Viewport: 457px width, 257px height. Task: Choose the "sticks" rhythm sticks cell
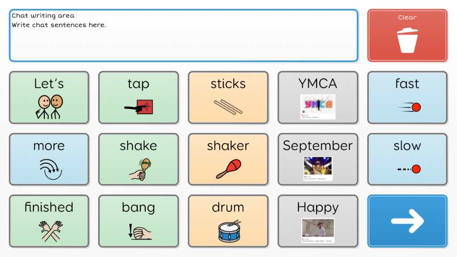(x=228, y=97)
